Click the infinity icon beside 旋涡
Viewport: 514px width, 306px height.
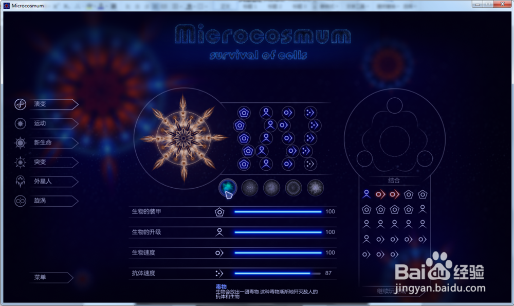coord(21,201)
